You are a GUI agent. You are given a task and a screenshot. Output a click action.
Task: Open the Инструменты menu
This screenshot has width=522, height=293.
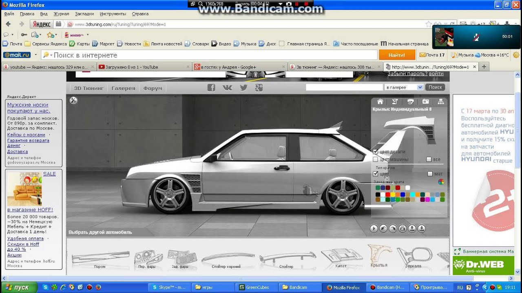point(113,14)
